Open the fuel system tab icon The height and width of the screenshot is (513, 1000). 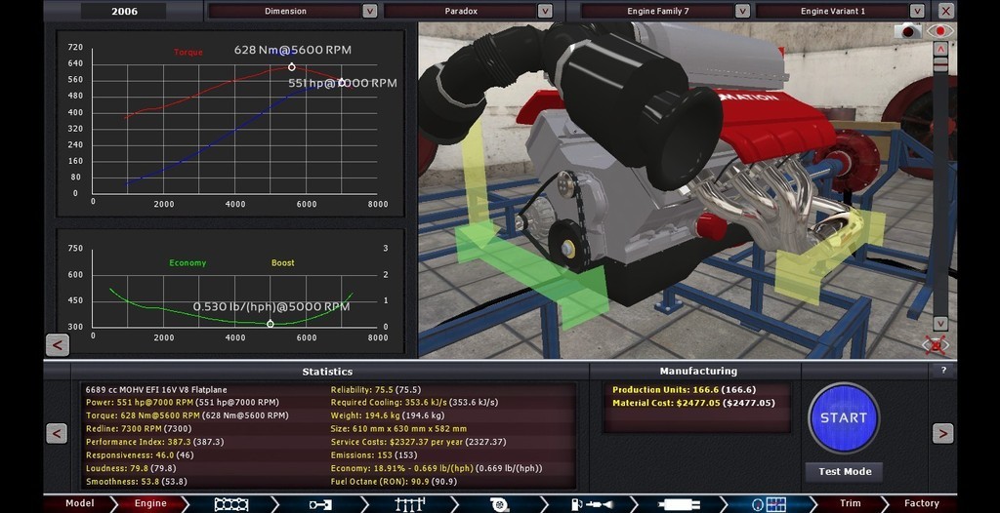tap(588, 504)
